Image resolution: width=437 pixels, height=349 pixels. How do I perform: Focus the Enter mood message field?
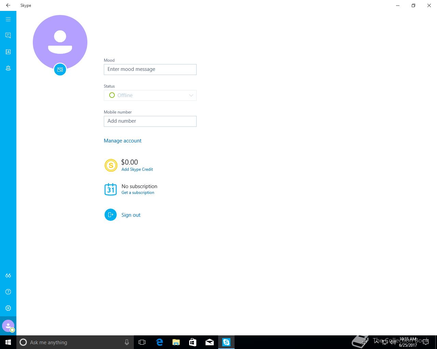[150, 70]
